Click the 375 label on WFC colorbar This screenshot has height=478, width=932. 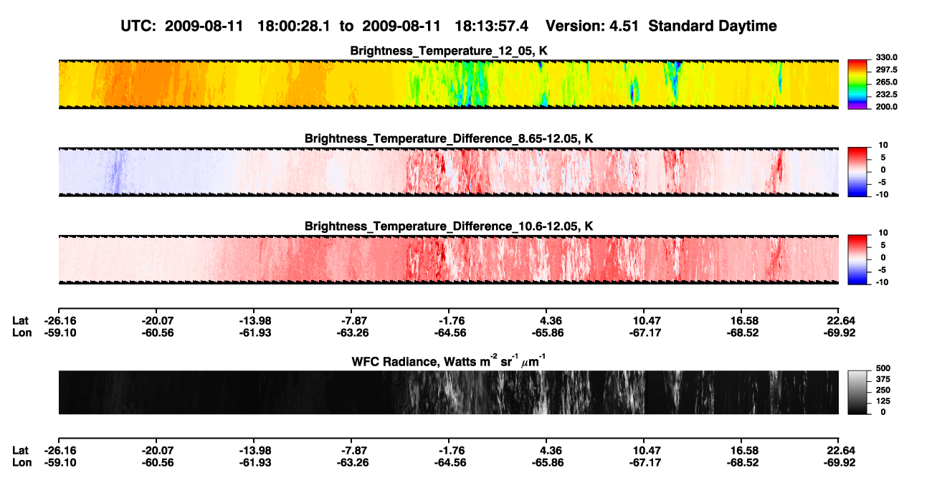[x=883, y=379]
